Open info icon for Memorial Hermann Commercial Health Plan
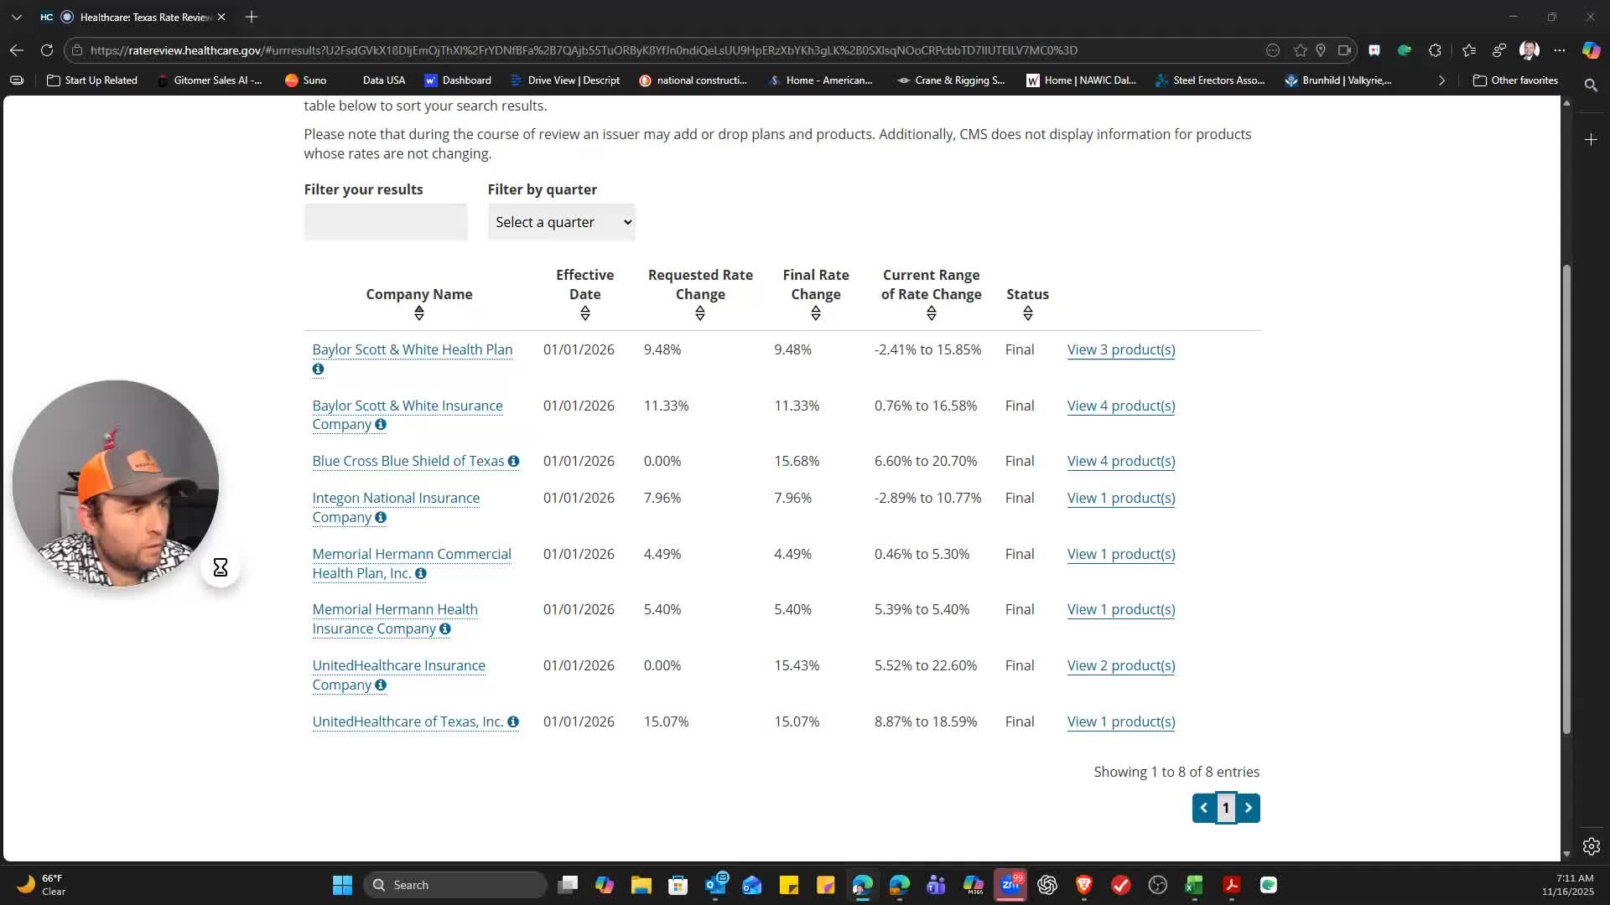 [421, 574]
